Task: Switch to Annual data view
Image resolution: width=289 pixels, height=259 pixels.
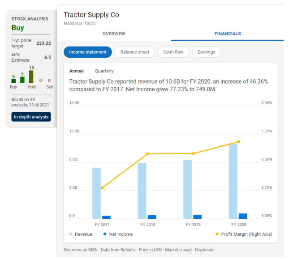Action: pyautogui.click(x=76, y=71)
